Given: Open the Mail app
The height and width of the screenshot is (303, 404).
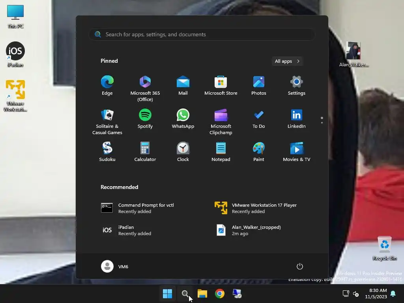Looking at the screenshot, I should click(183, 86).
